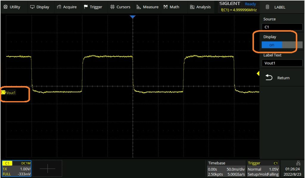This screenshot has height=178, width=305.
Task: Open the Cursors menu
Action: tap(120, 7)
